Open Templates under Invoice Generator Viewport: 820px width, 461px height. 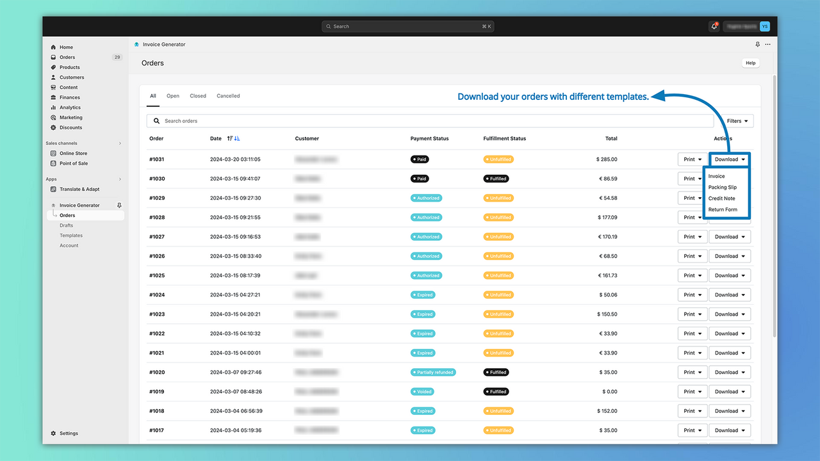71,236
